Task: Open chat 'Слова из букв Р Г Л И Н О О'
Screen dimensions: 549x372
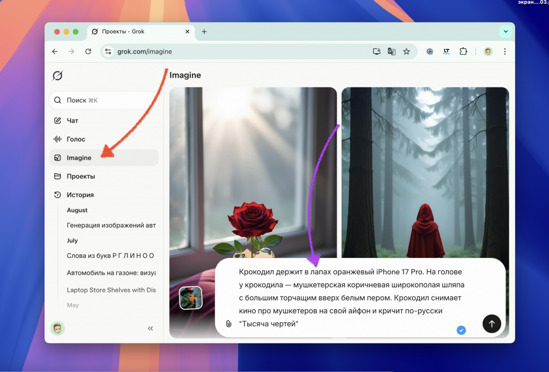Action: (x=110, y=256)
